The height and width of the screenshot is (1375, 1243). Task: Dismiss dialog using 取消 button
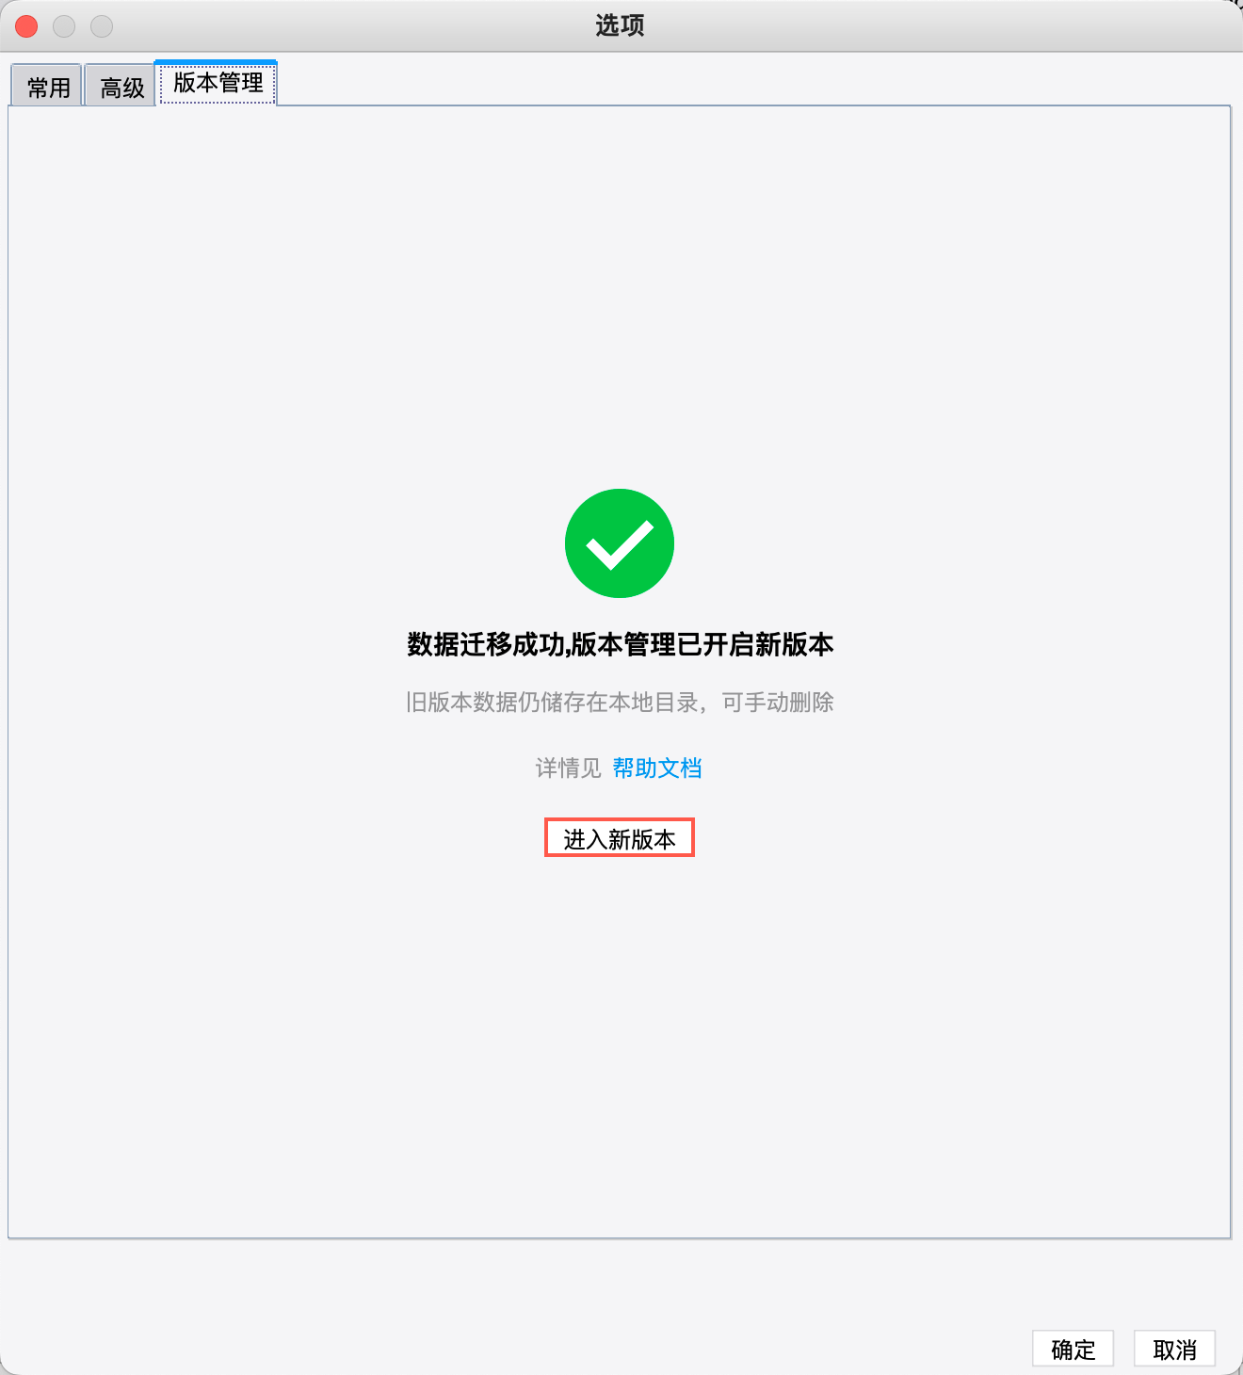[x=1174, y=1350]
